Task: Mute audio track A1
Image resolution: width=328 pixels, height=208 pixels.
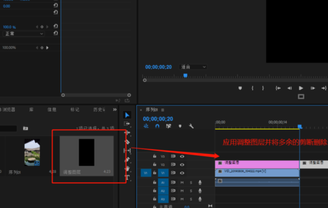Action: (x=182, y=183)
